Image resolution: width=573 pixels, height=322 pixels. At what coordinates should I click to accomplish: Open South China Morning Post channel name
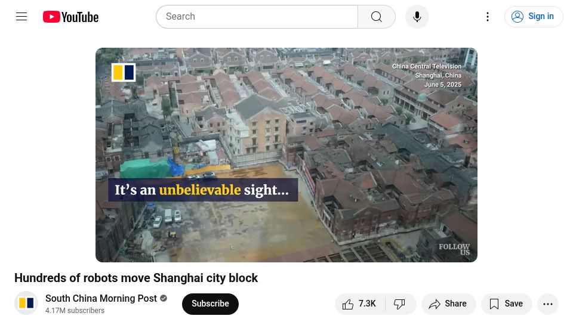pos(101,298)
